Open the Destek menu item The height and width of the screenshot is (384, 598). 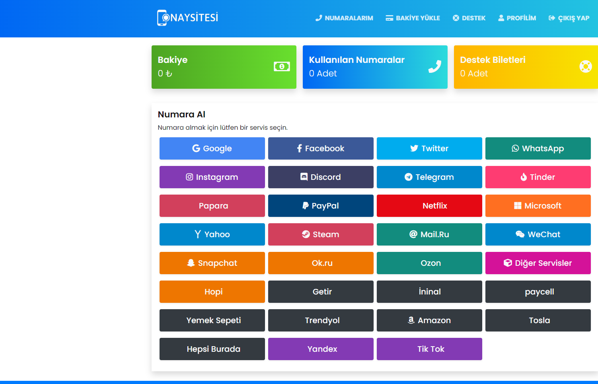[469, 18]
